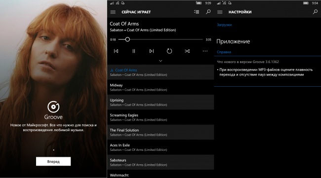The image size is (321, 178).
Task: Open hamburger menu in Now Playing screen
Action: click(x=113, y=12)
